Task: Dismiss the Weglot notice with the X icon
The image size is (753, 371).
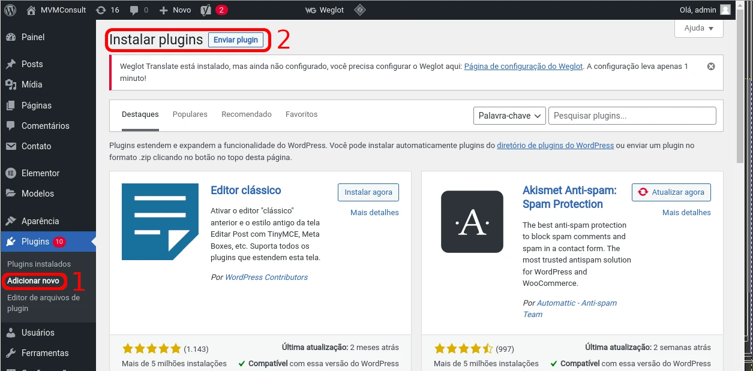Action: pyautogui.click(x=711, y=67)
